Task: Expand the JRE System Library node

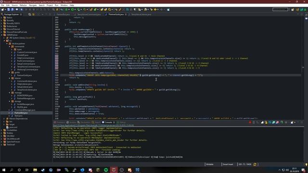Action: [x=4, y=37]
